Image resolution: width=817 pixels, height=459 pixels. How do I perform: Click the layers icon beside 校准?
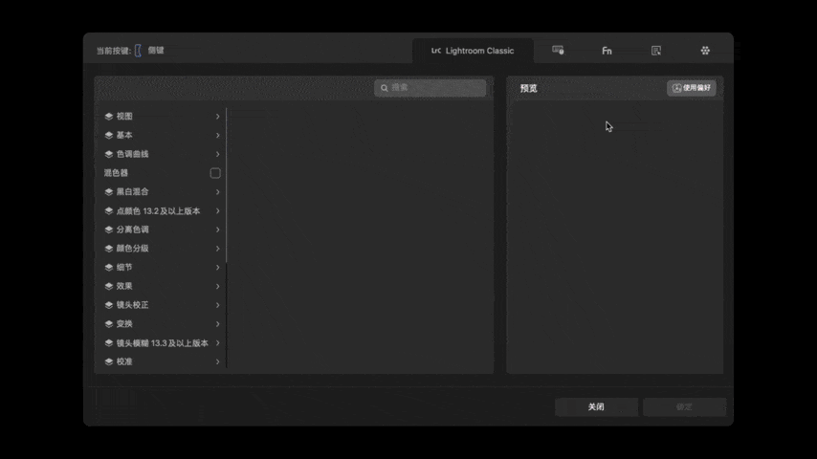[x=109, y=361]
